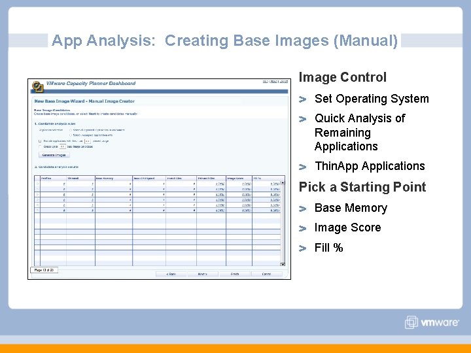
Task: Click the Base CPU Speed column header
Action: tap(149, 178)
